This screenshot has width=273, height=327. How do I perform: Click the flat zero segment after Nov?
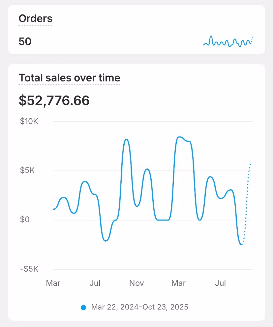[x=163, y=220]
